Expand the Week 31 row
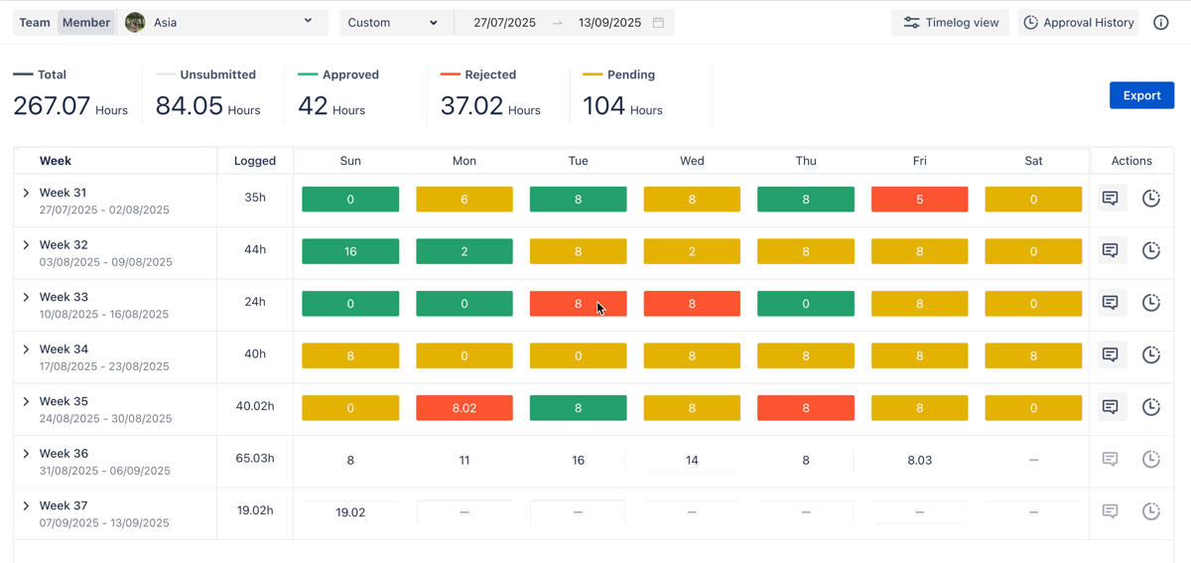1191x563 pixels. (x=26, y=193)
